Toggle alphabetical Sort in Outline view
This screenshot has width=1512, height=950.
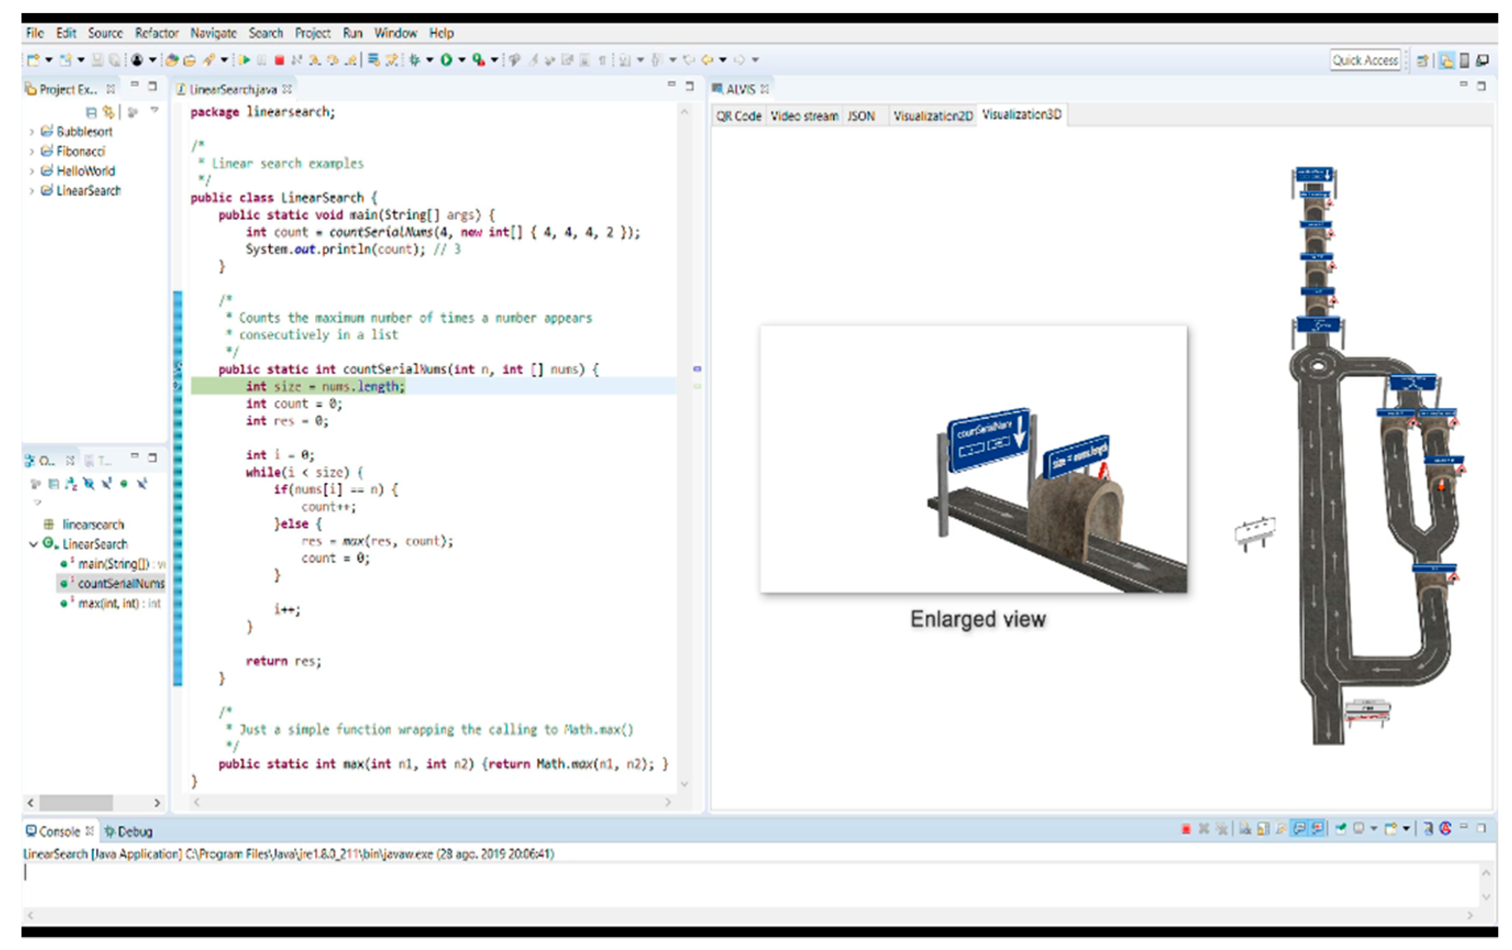[x=71, y=484]
